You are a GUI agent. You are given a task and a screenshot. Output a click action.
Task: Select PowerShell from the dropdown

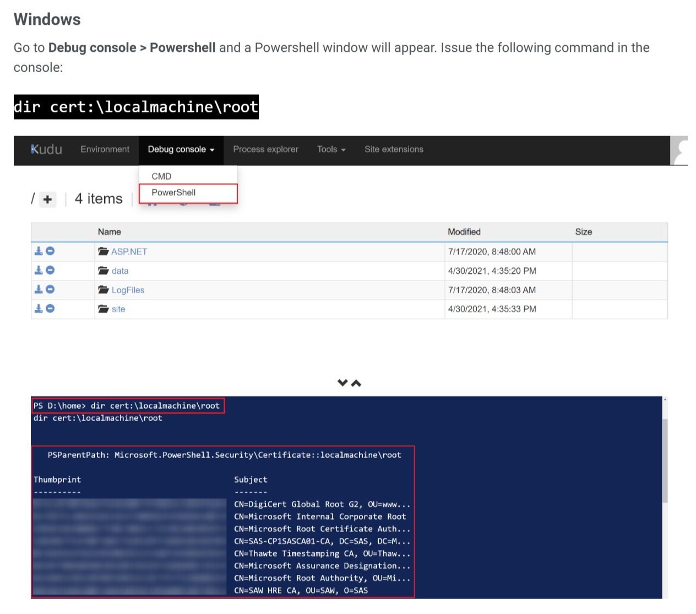(173, 192)
